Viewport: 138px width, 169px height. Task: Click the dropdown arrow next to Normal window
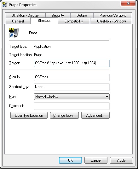pos(107,97)
